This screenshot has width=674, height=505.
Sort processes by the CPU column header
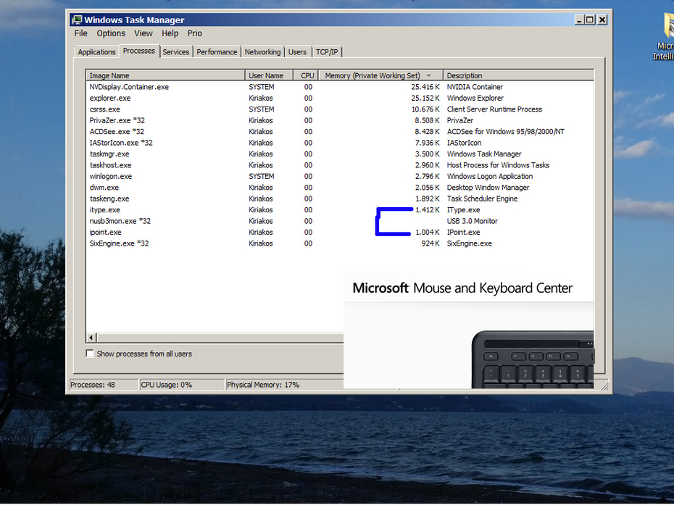click(x=307, y=75)
